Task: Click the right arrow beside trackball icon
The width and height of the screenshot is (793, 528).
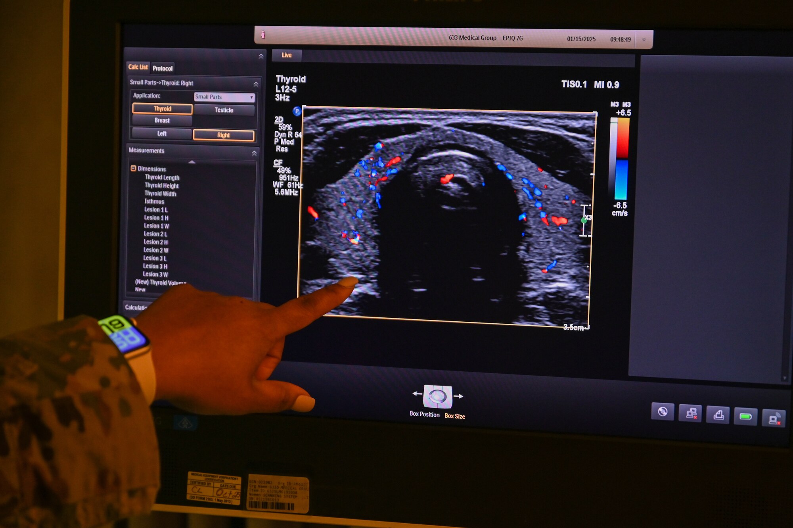Action: click(458, 396)
